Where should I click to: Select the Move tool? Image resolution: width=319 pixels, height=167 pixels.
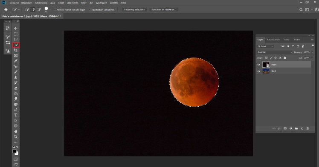(16, 28)
